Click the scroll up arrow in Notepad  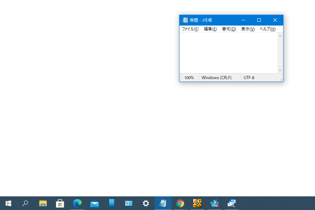(280, 36)
